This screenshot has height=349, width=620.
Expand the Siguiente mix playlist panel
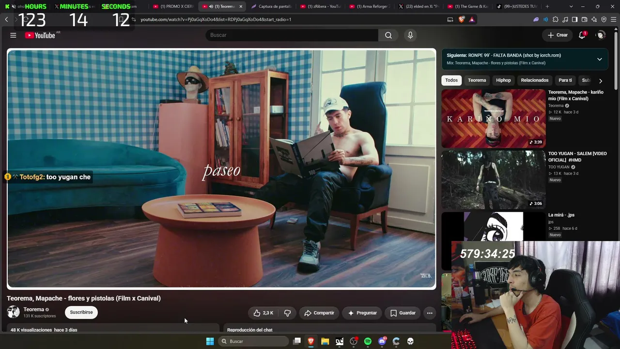[600, 59]
